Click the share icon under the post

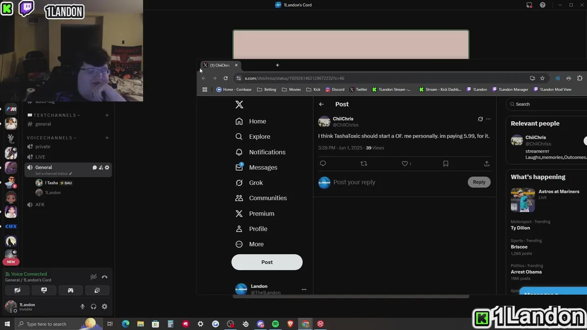click(487, 164)
